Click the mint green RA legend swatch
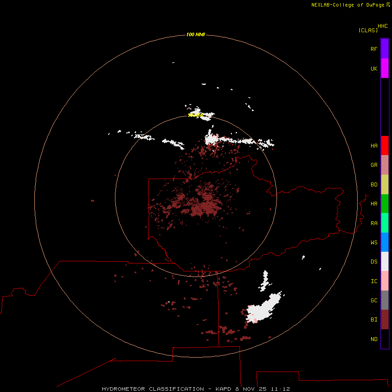This screenshot has height=392, width=392. tap(385, 223)
